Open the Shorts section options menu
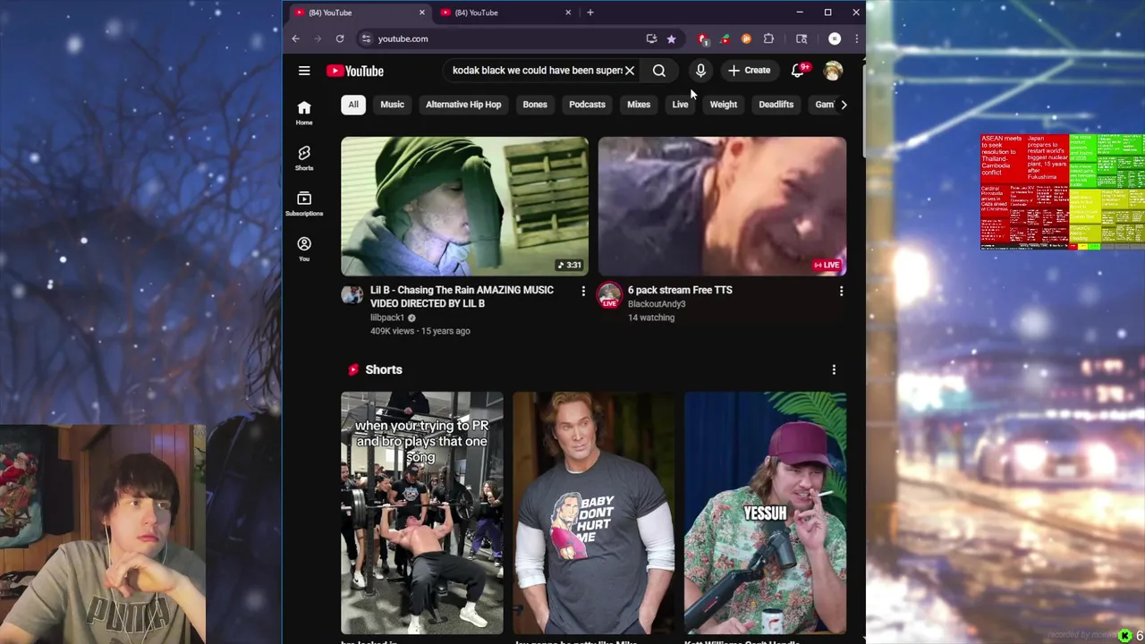 pyautogui.click(x=834, y=369)
